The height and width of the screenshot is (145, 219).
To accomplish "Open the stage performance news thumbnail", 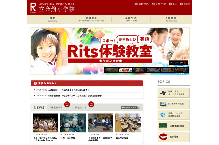I will tap(45, 123).
